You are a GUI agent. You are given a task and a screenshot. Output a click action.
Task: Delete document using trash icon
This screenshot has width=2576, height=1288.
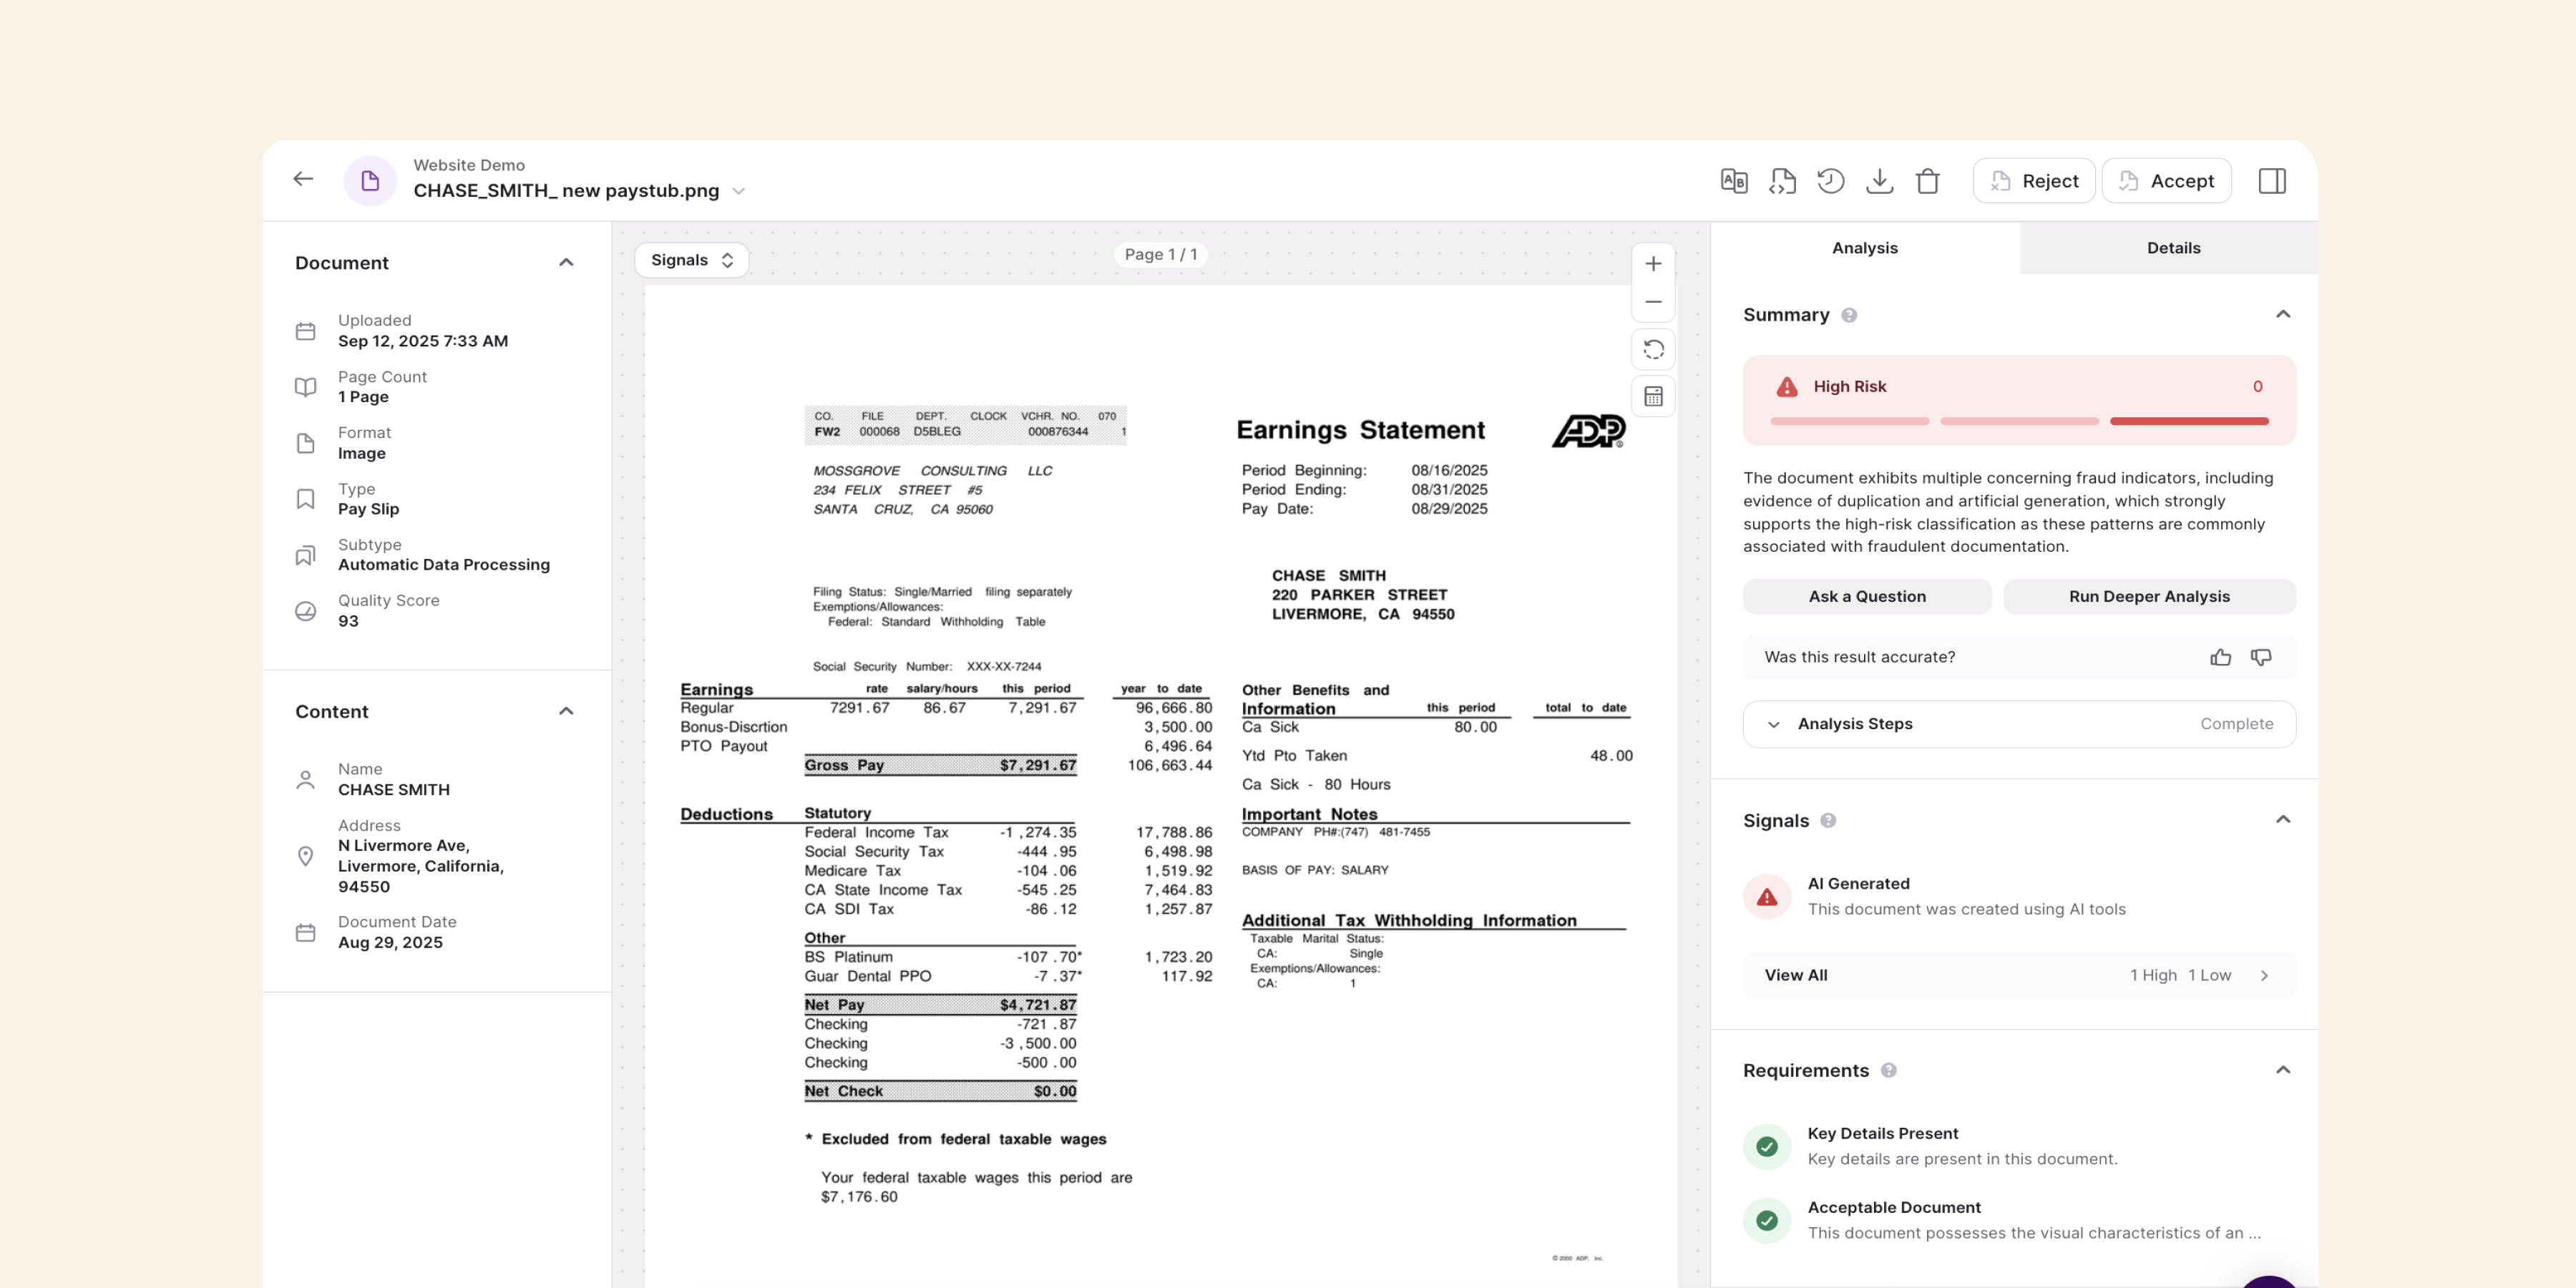tap(1927, 181)
